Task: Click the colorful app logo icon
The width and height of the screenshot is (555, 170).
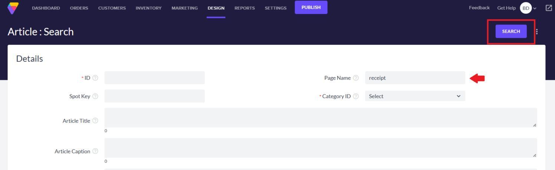Action: click(13, 8)
